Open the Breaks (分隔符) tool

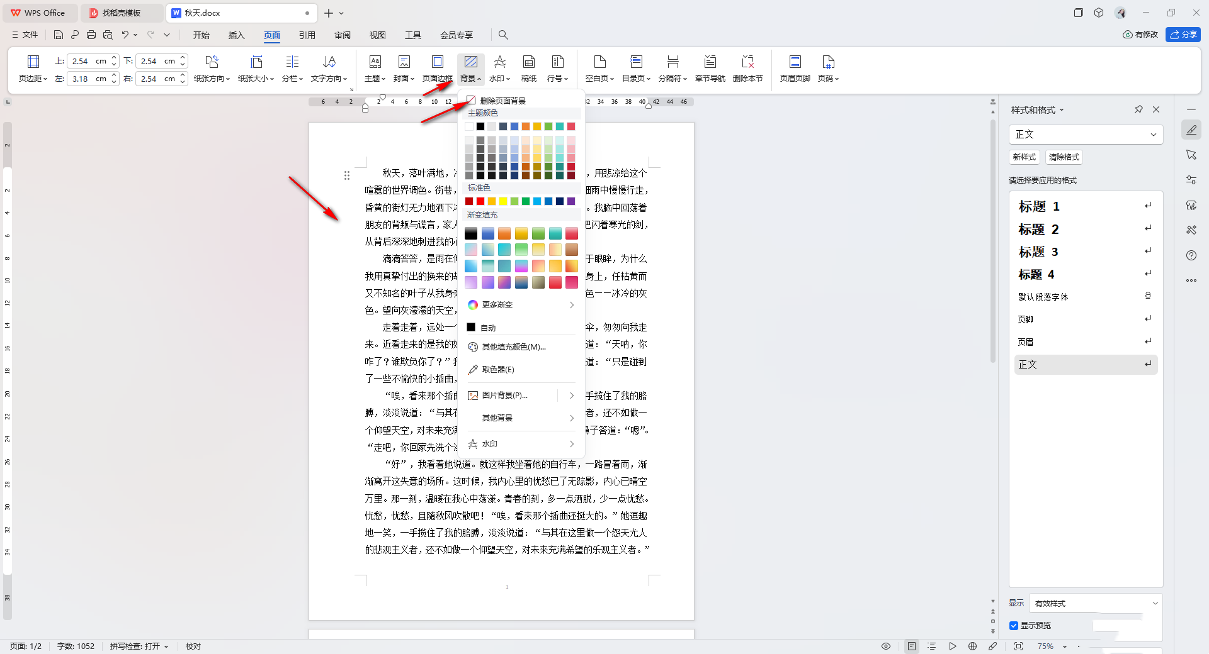673,69
